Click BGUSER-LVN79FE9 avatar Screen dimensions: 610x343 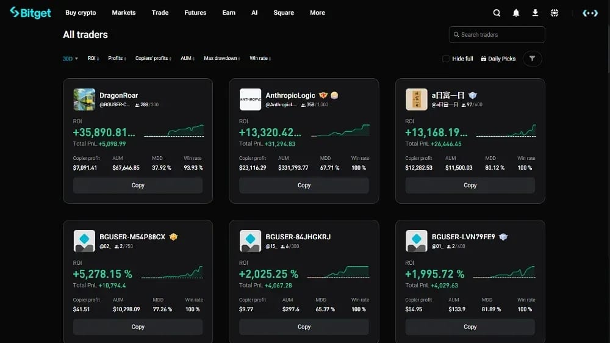coord(416,241)
